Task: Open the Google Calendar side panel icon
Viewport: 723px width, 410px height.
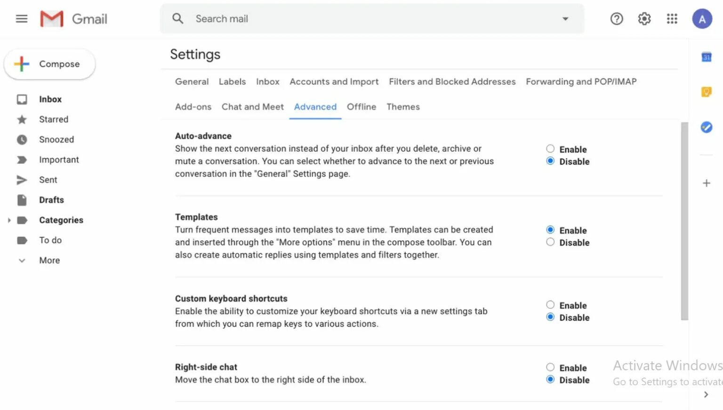Action: point(706,57)
